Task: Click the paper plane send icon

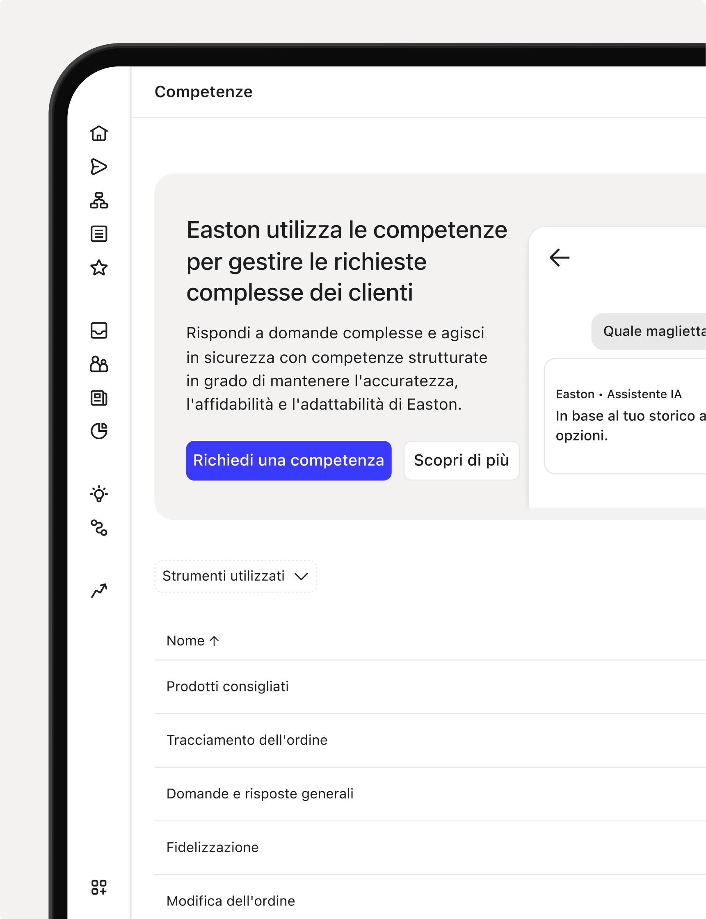Action: click(x=99, y=167)
